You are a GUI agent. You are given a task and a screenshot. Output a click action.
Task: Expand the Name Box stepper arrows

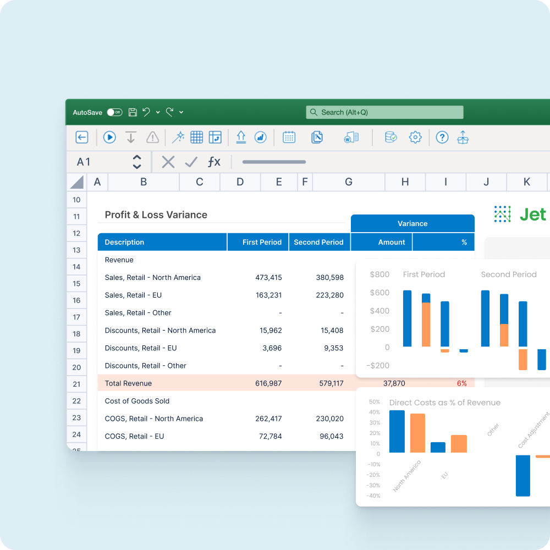tap(137, 162)
